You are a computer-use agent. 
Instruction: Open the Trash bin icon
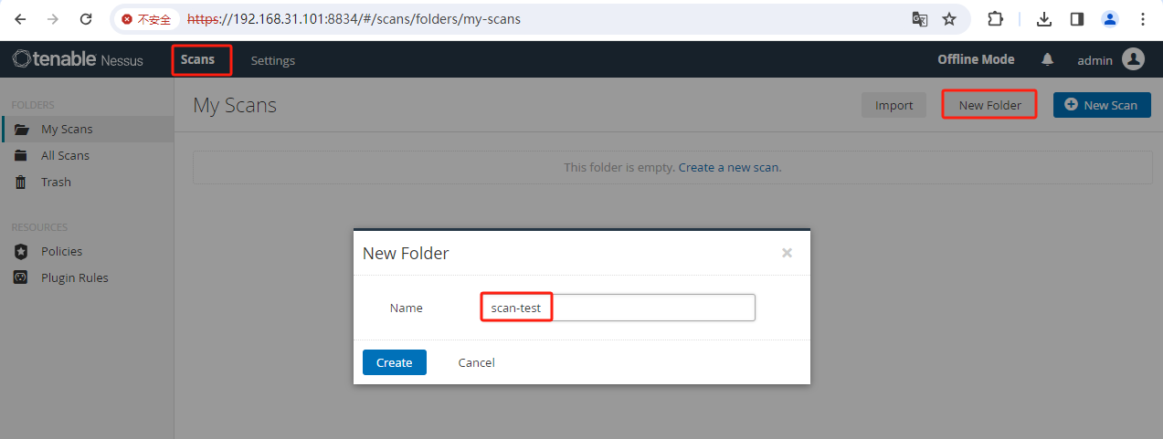pos(21,182)
